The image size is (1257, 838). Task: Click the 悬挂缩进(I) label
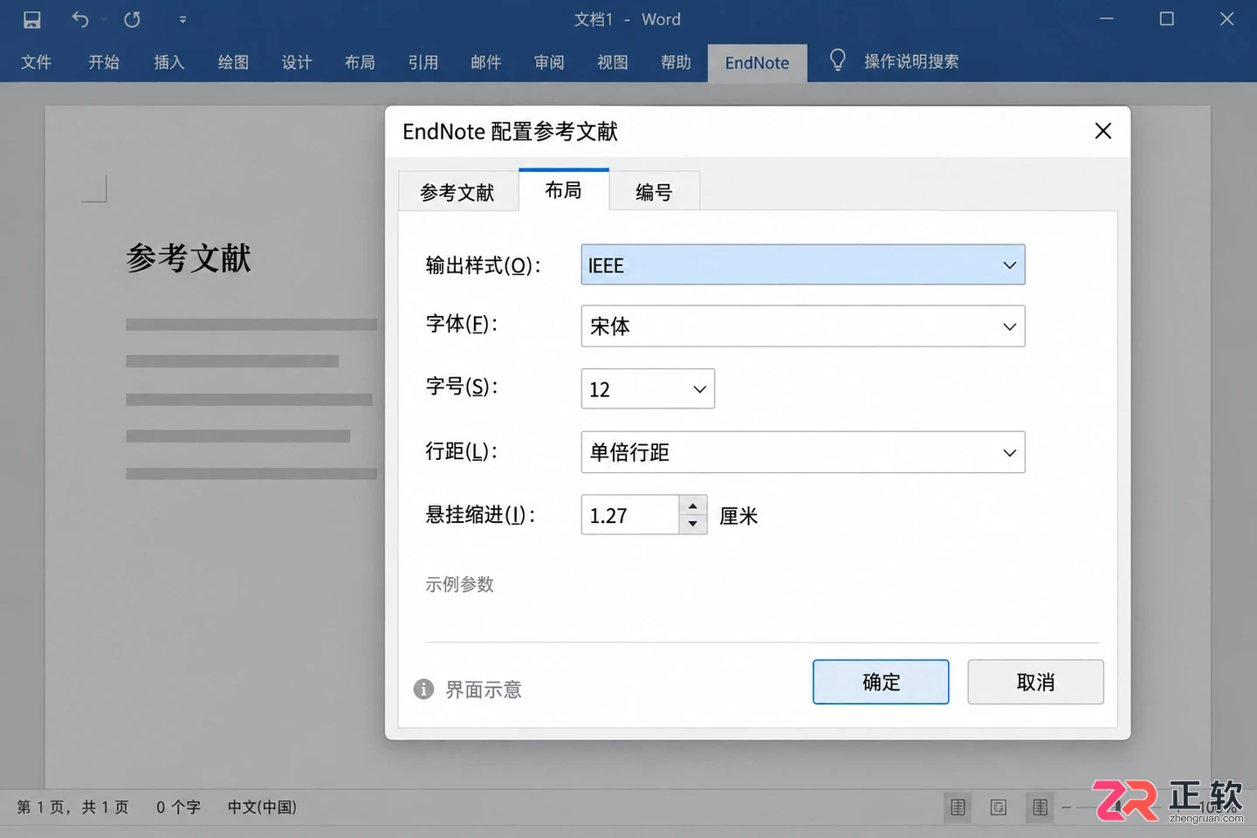click(481, 515)
